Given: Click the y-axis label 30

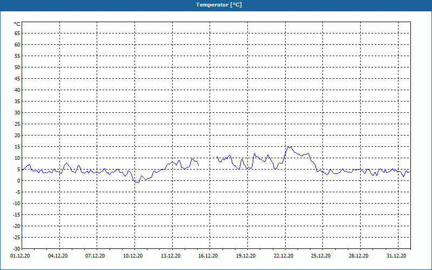Looking at the screenshot, I should pyautogui.click(x=17, y=113).
